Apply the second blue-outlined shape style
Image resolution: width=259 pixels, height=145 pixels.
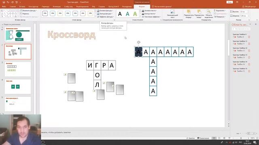[53, 13]
